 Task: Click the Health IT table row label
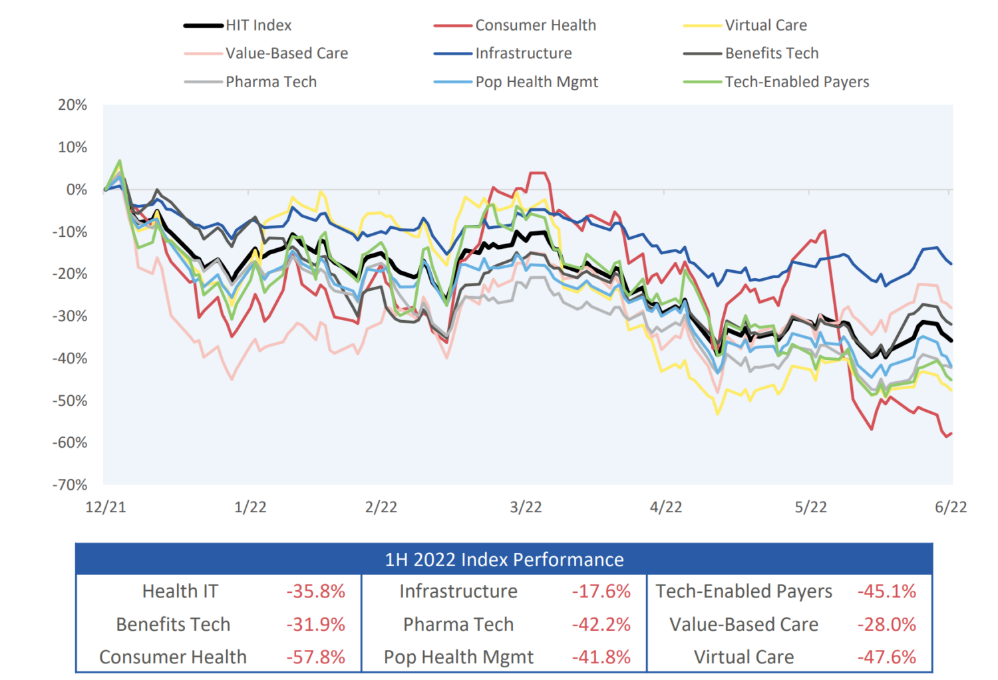click(x=180, y=592)
